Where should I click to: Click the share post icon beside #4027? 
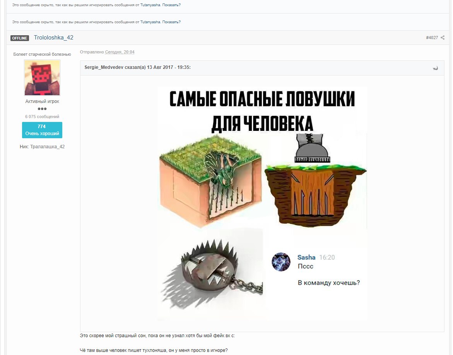tap(442, 38)
